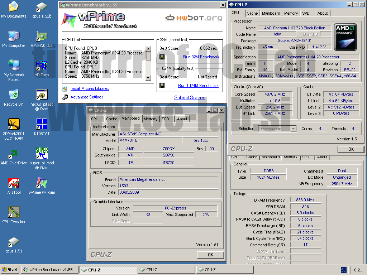Click Core VID value 1.412 V
Image resolution: width=367 pixels, height=275 pixels.
pyautogui.click(x=319, y=47)
